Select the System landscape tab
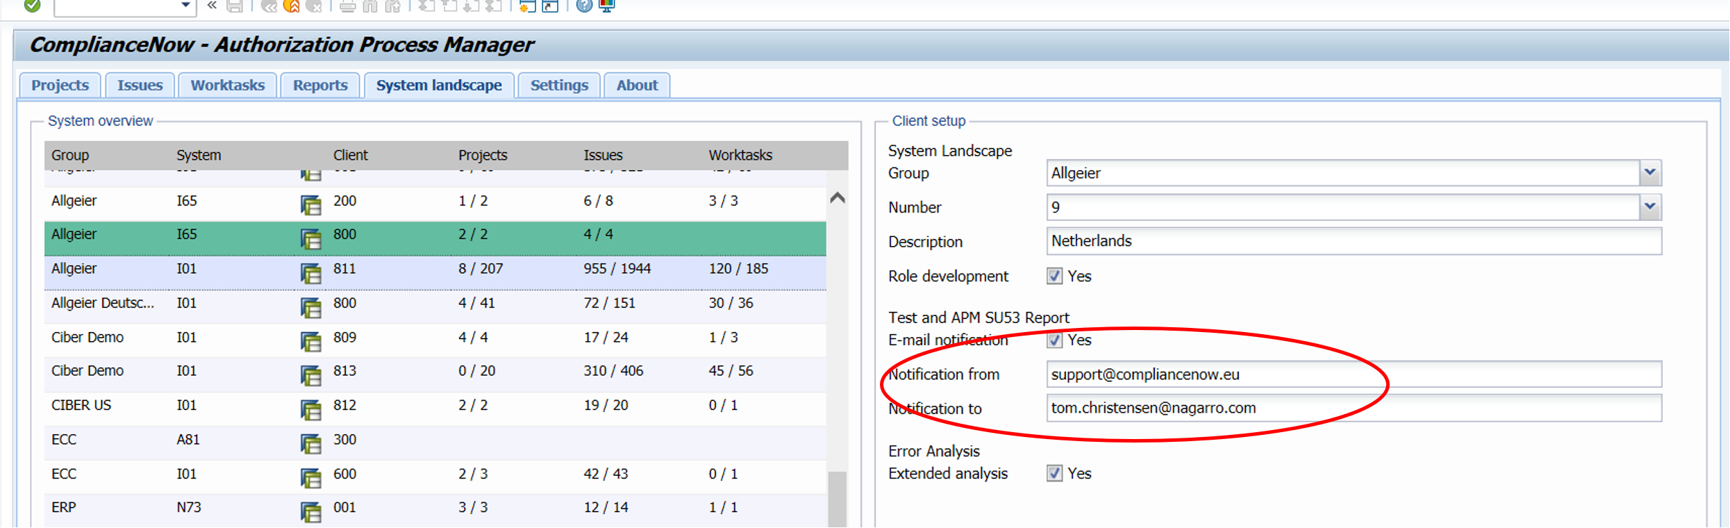1730x528 pixels. click(x=439, y=85)
